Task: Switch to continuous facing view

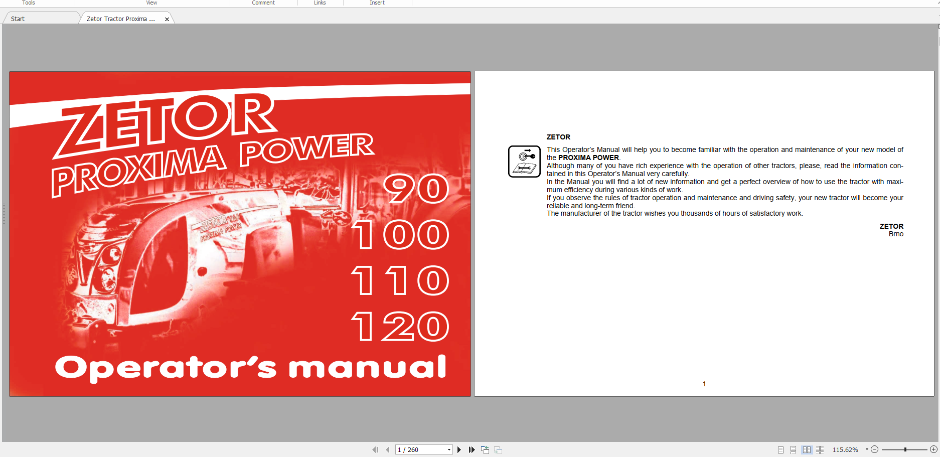Action: click(820, 450)
